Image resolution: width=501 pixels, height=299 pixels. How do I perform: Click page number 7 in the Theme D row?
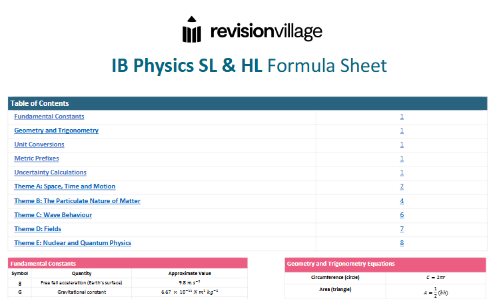(402, 229)
